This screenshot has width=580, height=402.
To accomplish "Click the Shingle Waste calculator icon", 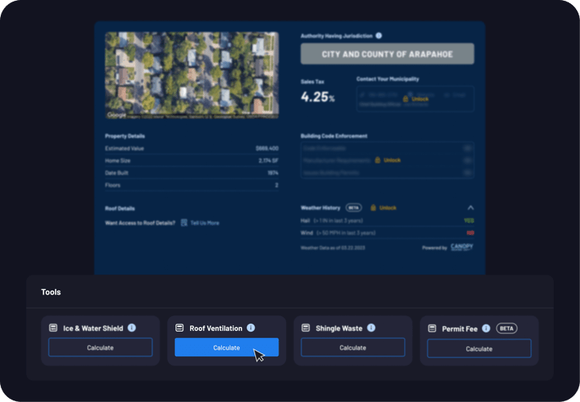I will click(305, 328).
